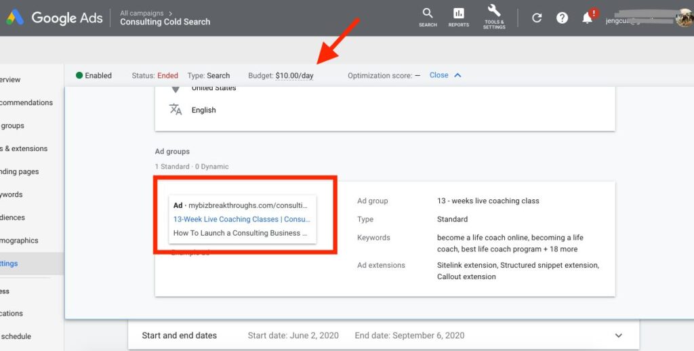Viewport: 694px width, 351px height.
Task: Open the Help question mark icon
Action: 562,18
